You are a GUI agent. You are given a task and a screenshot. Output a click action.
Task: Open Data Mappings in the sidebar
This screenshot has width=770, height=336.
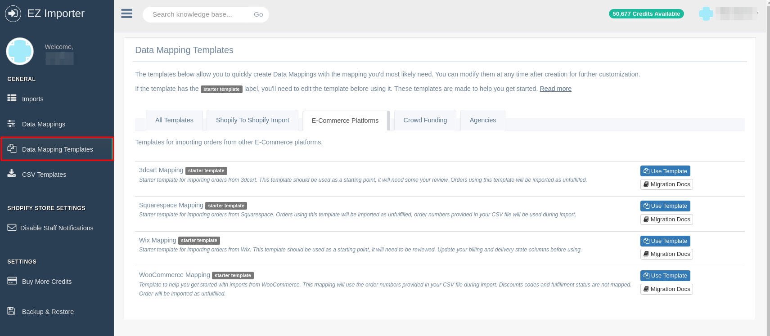coord(57,124)
